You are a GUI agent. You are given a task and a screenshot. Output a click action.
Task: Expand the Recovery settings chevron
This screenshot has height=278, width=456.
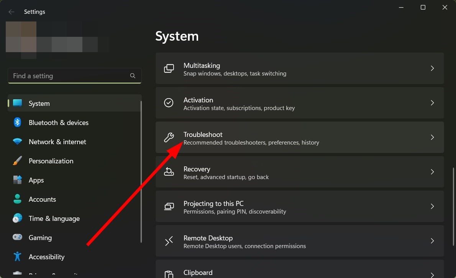(432, 172)
